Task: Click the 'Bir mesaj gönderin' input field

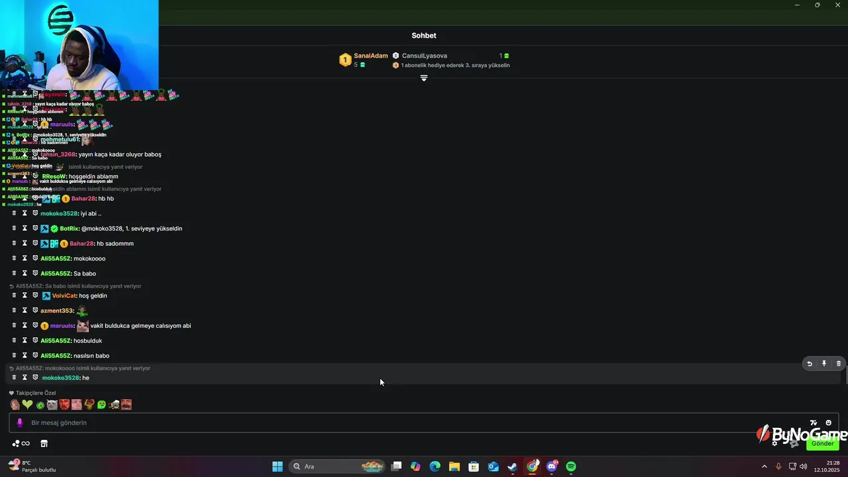Action: tap(424, 423)
